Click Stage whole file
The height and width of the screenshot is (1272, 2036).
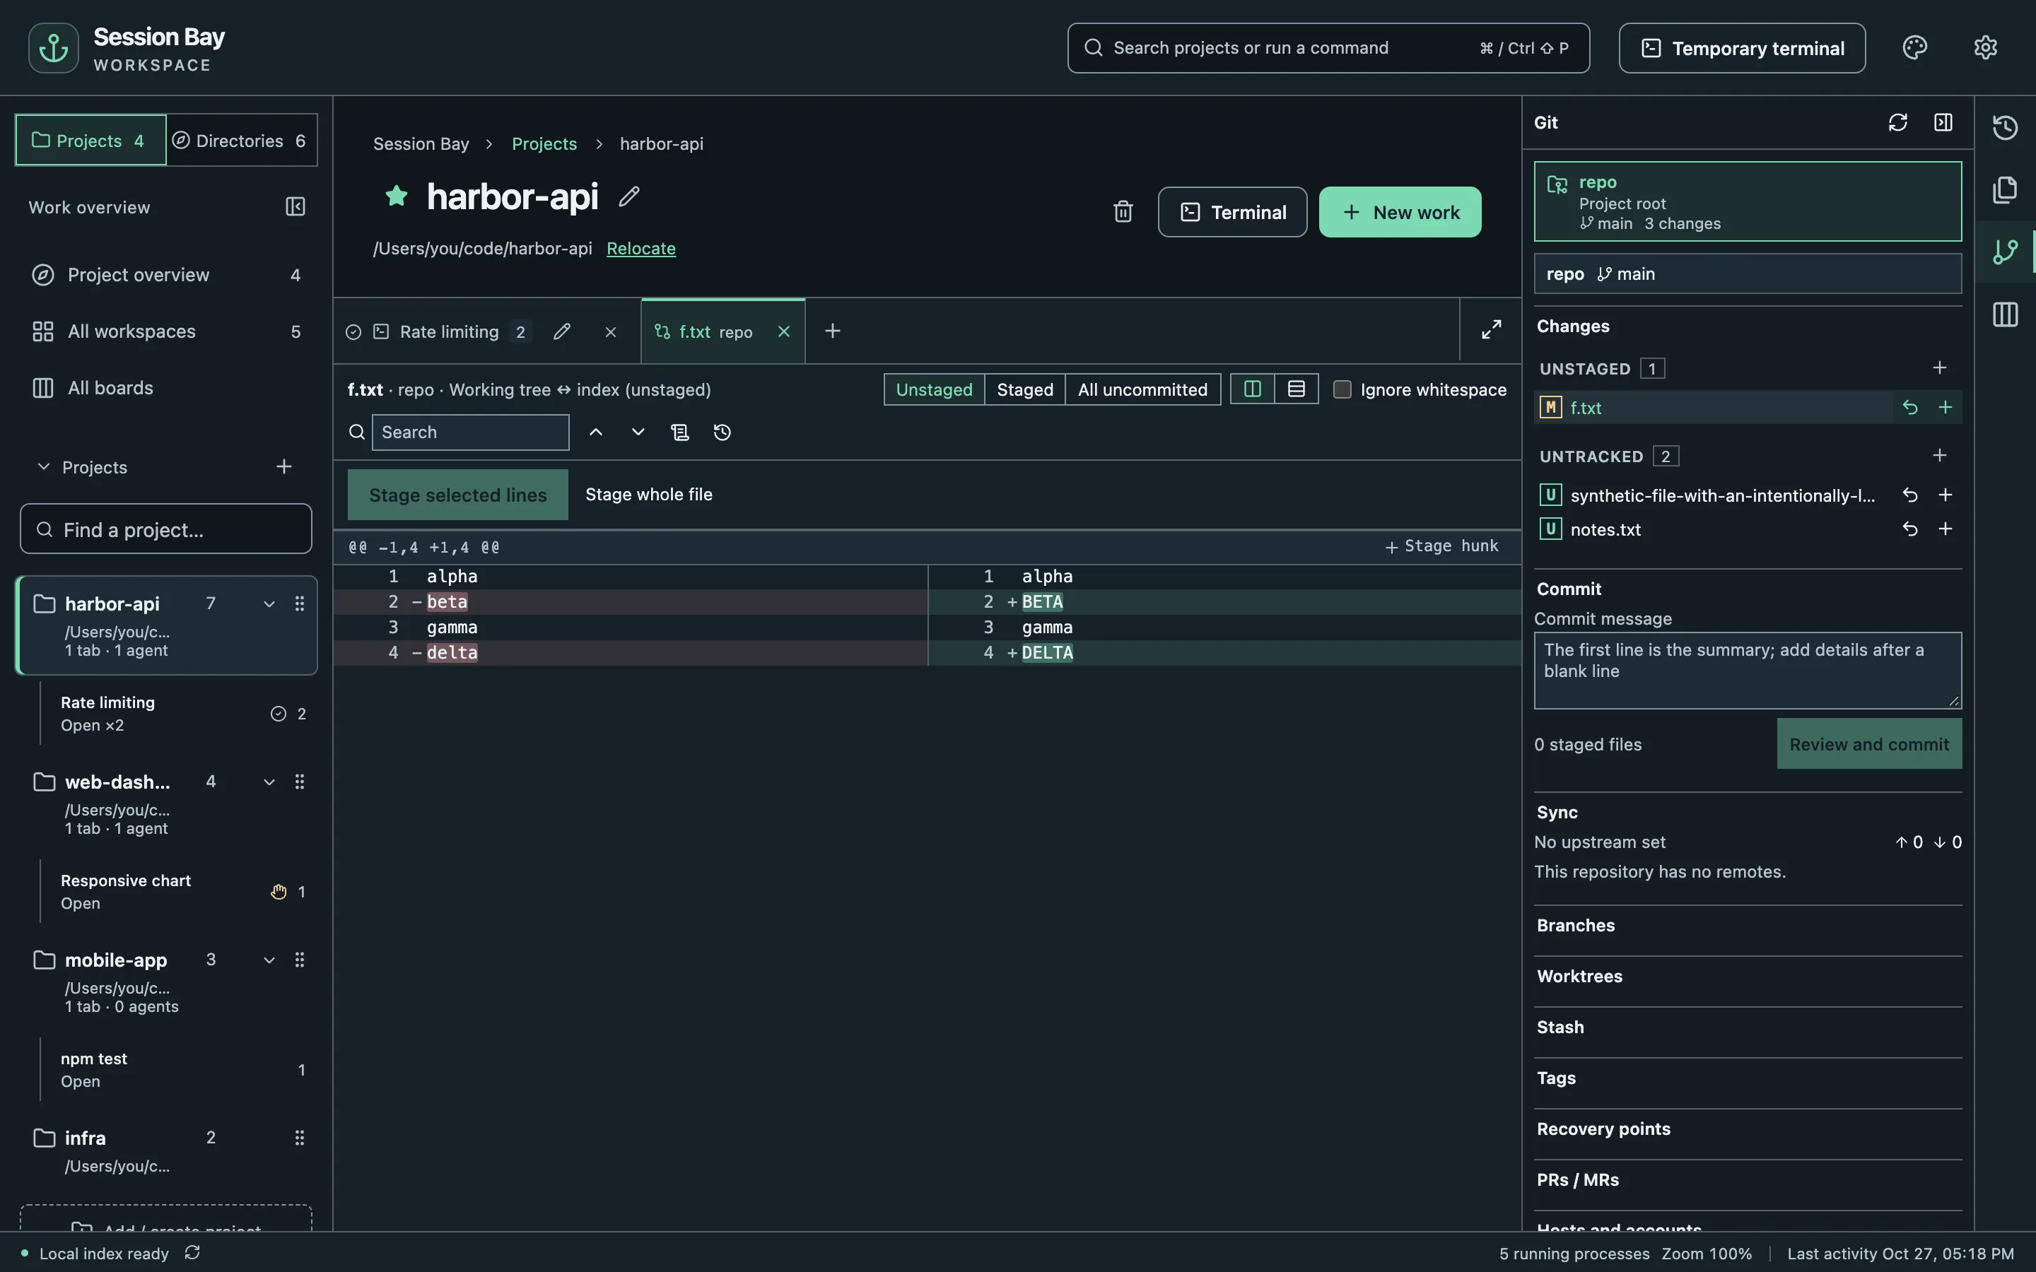pyautogui.click(x=649, y=495)
